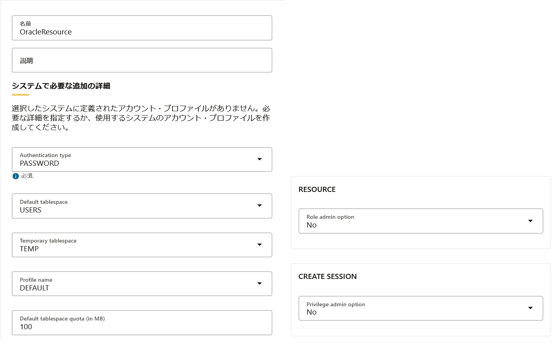The width and height of the screenshot is (559, 349).
Task: Click the RESOURCE card heading
Action: point(317,190)
